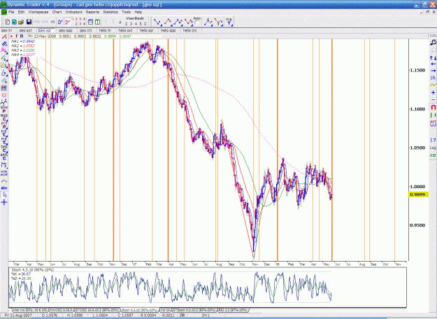Select the red rectangle tool
The width and height of the screenshot is (437, 319).
(x=4, y=95)
